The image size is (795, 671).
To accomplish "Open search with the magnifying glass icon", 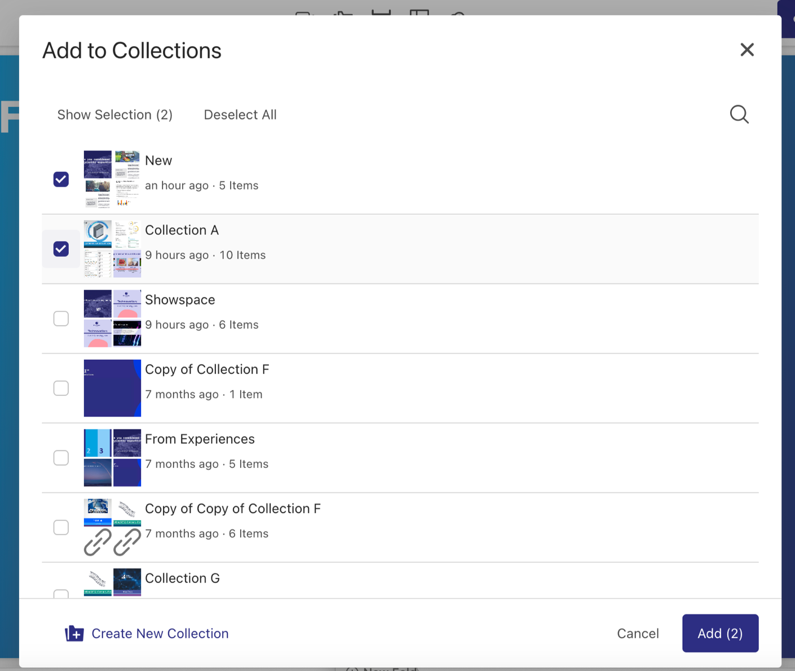I will 739,114.
